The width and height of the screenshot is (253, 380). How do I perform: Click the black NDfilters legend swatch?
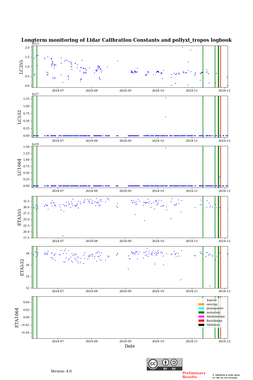coord(201,325)
